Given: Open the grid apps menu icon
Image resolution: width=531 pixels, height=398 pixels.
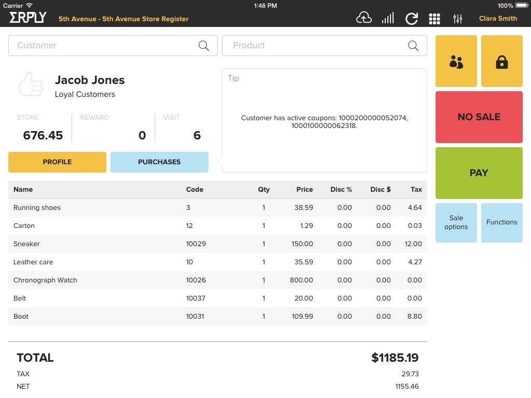Looking at the screenshot, I should [x=435, y=19].
